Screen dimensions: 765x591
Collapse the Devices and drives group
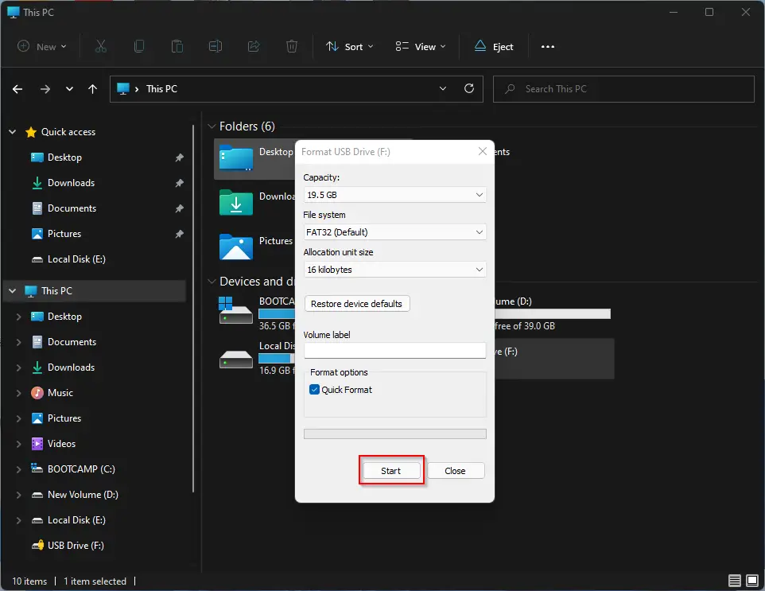[212, 282]
